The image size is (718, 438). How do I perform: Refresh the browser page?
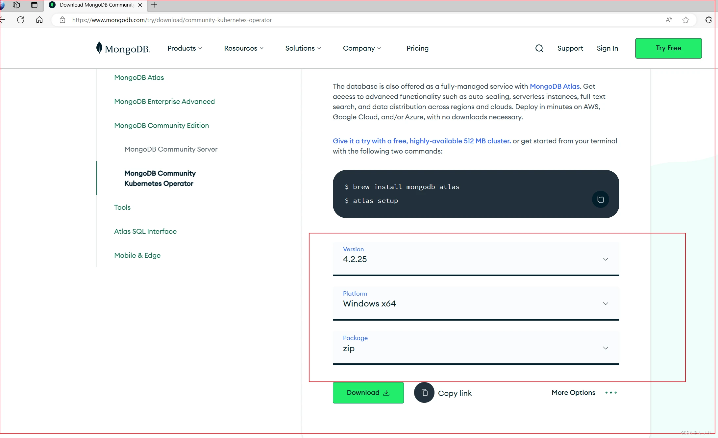pyautogui.click(x=21, y=20)
